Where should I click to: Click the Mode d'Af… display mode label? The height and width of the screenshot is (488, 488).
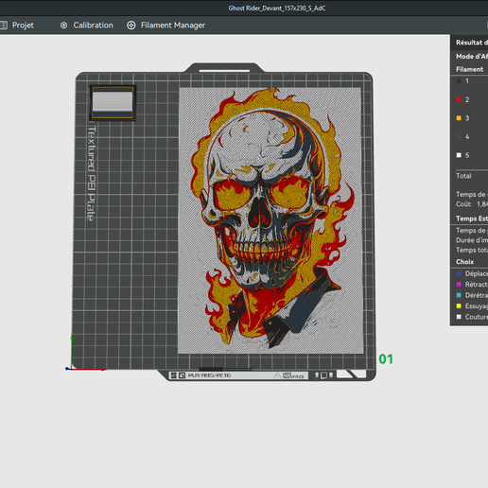pyautogui.click(x=472, y=57)
